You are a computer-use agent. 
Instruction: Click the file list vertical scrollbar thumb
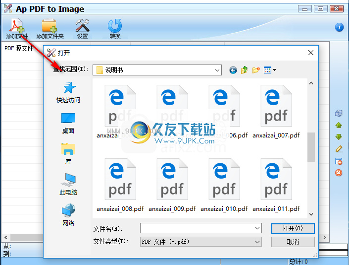coord(311,147)
